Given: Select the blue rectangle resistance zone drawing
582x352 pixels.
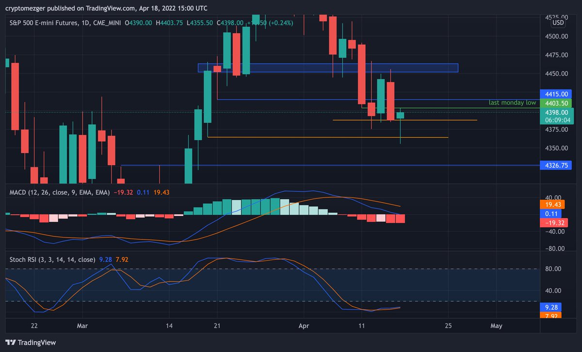Looking at the screenshot, I should point(328,68).
